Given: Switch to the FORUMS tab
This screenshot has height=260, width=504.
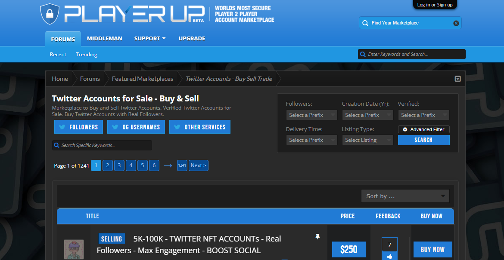Looking at the screenshot, I should [x=63, y=39].
